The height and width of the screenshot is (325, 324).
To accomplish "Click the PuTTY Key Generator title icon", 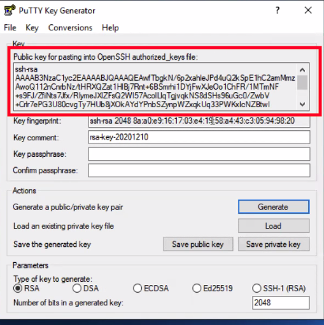I will click(x=10, y=10).
